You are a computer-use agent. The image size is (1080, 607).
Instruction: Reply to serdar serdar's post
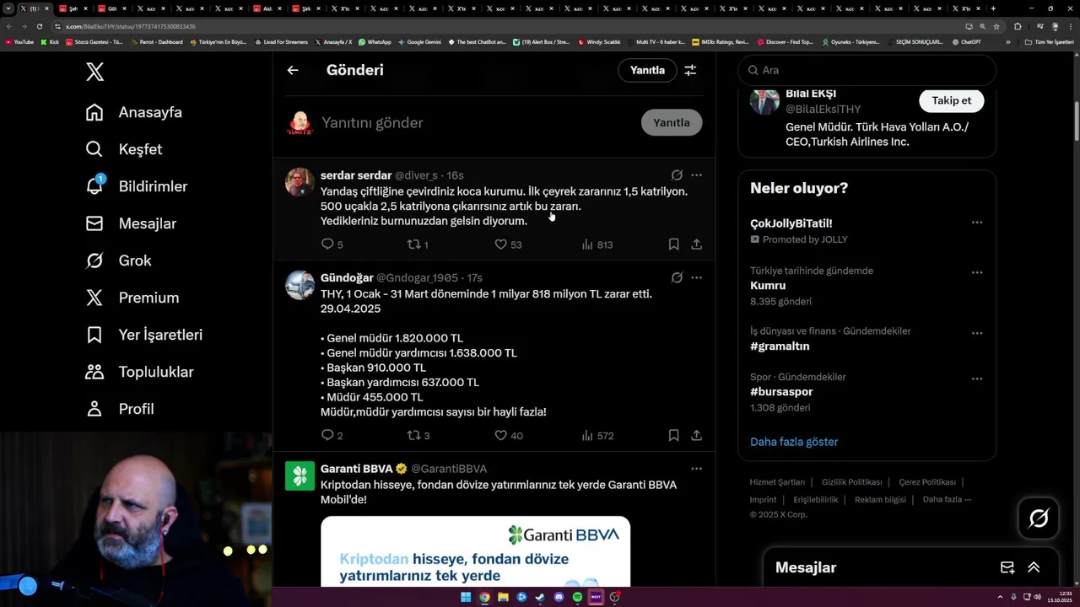point(332,244)
